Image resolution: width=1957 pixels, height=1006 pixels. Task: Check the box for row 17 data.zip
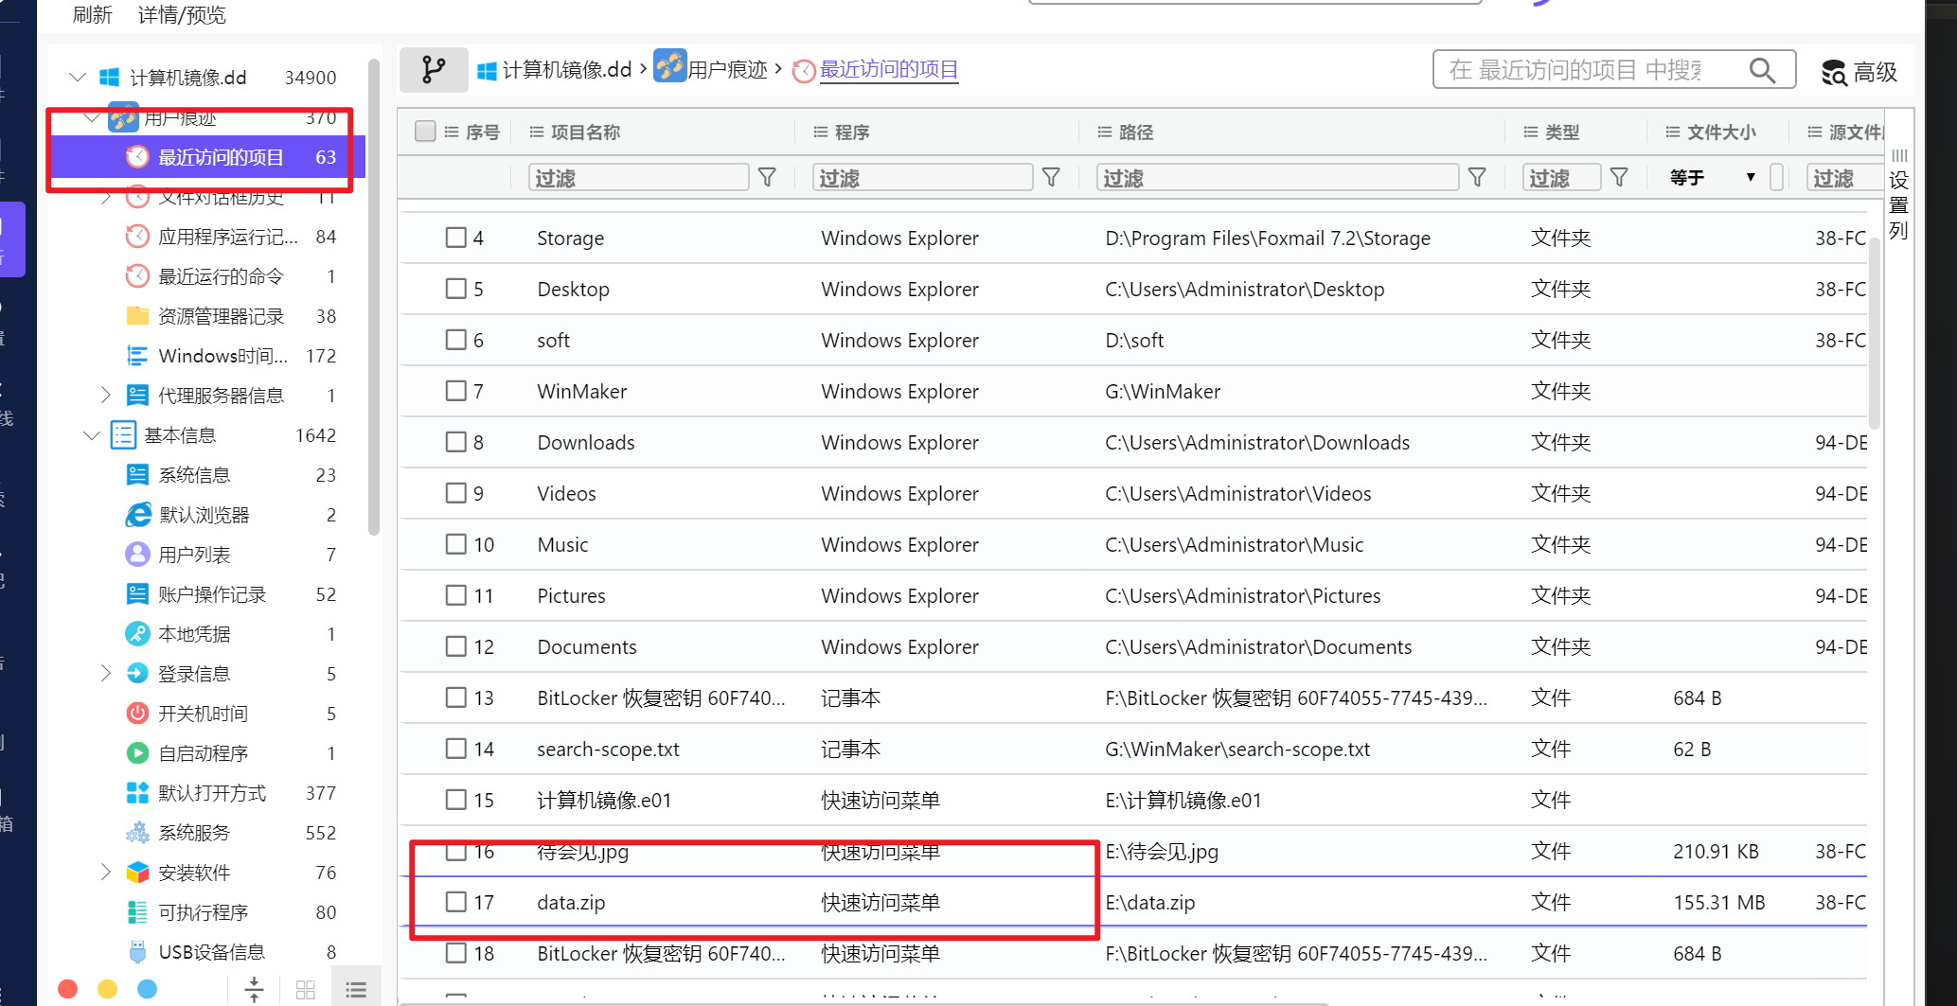[456, 902]
